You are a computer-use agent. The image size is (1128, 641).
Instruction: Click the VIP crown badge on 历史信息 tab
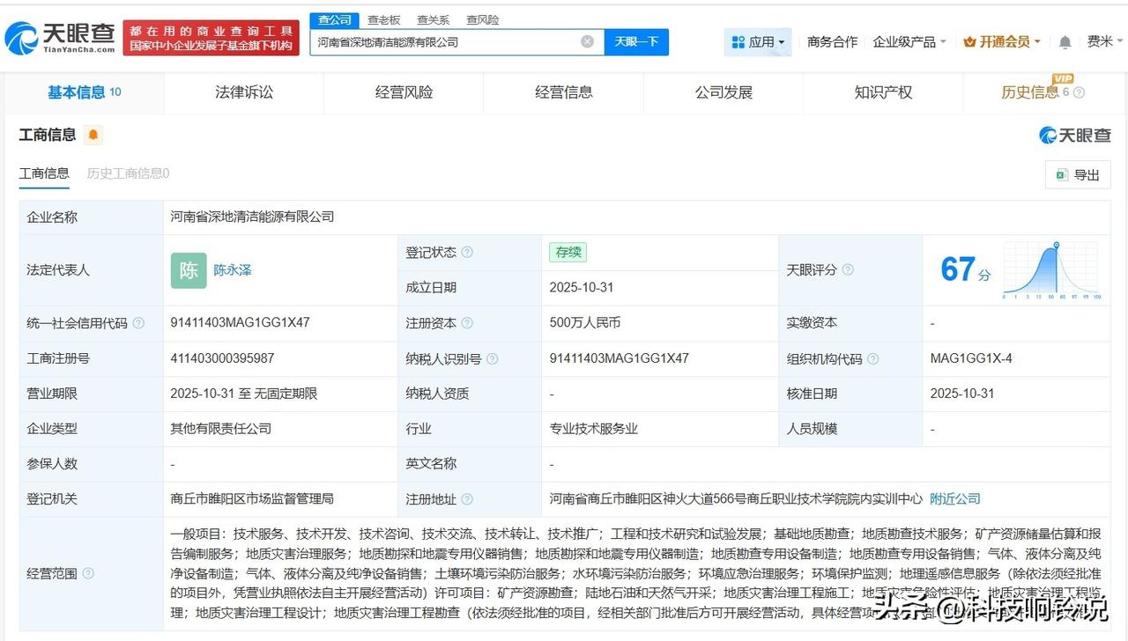[x=1064, y=80]
